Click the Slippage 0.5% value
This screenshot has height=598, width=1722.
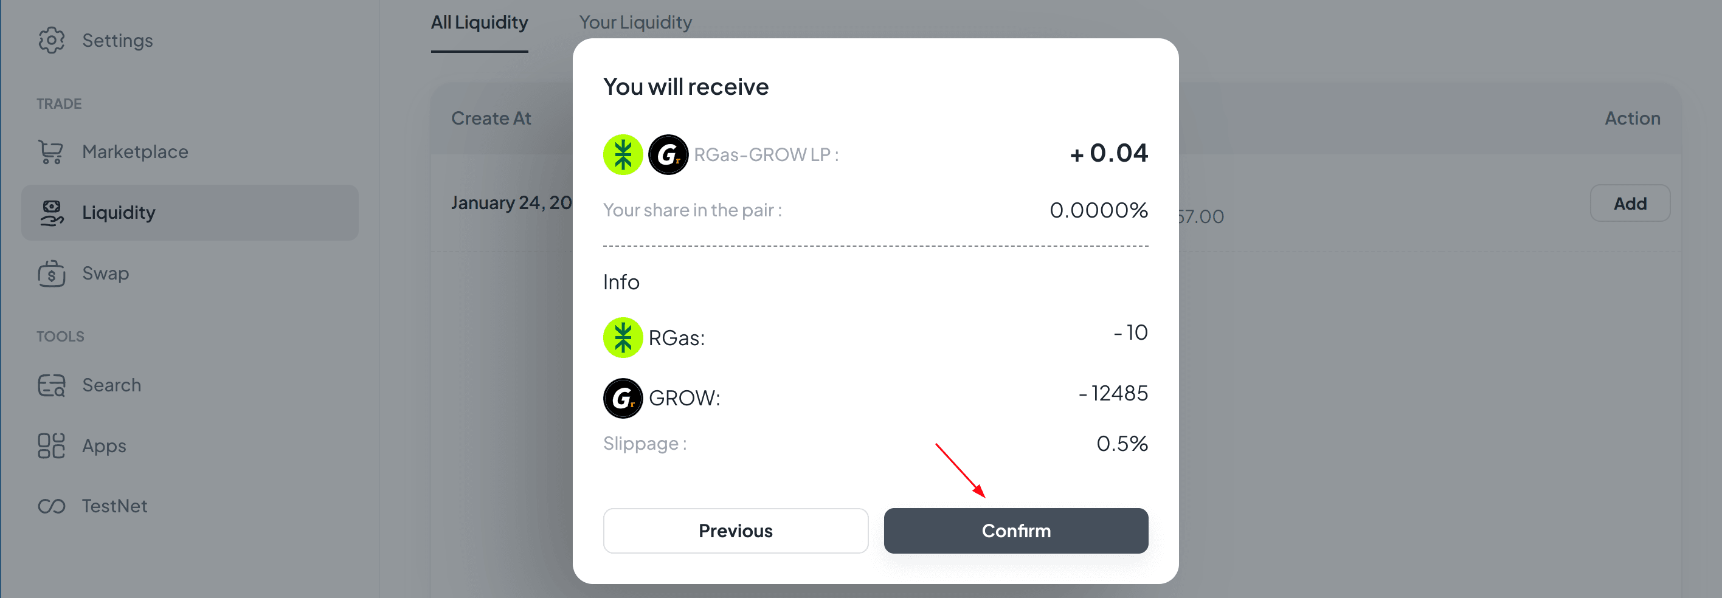(1122, 444)
